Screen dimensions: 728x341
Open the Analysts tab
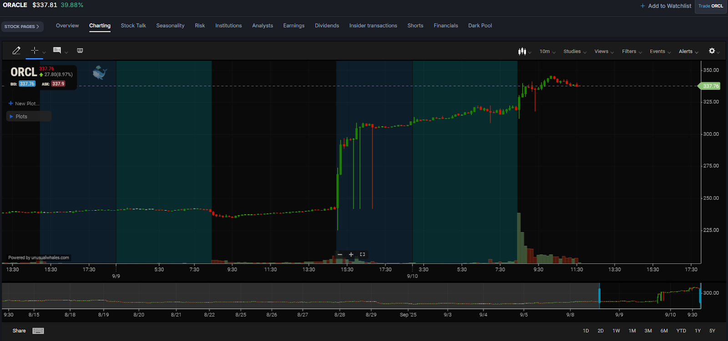[x=263, y=25]
